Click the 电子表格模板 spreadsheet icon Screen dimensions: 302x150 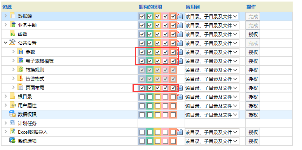(x=21, y=60)
